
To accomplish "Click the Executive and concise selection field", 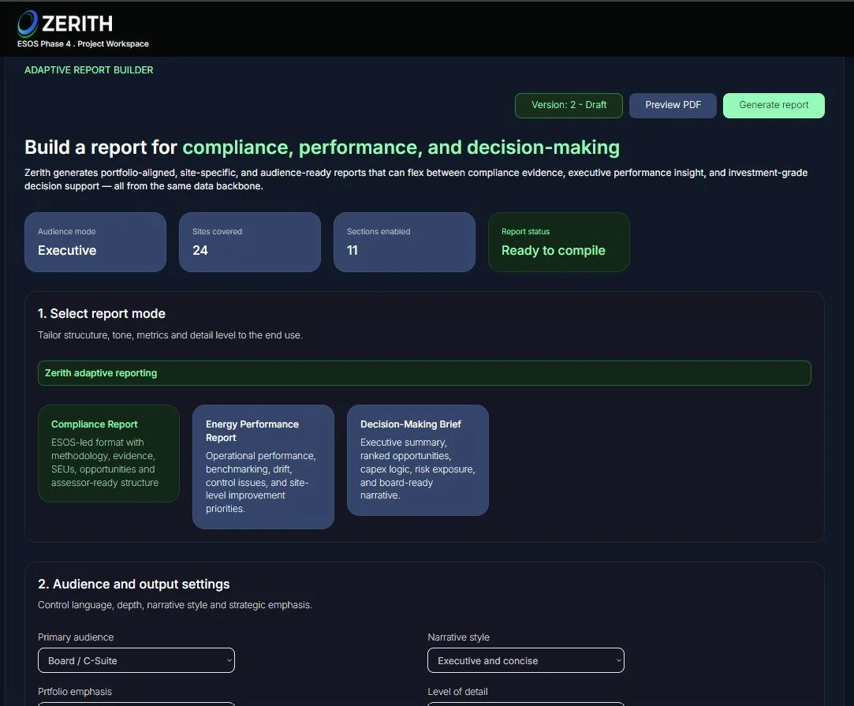I will point(525,660).
